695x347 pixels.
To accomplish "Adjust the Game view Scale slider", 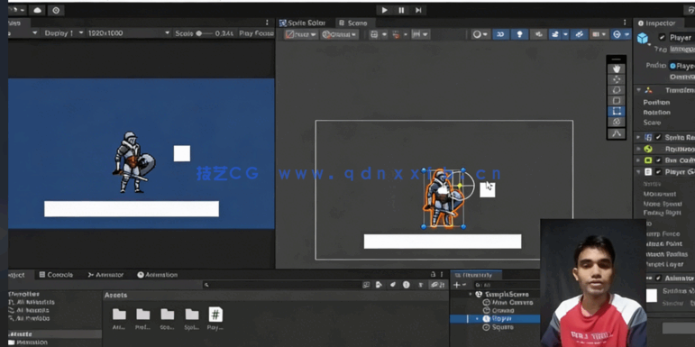I will click(x=206, y=33).
